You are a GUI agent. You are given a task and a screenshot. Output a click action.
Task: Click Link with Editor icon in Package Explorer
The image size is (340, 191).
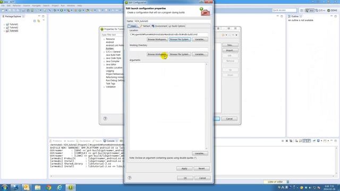click(x=39, y=21)
